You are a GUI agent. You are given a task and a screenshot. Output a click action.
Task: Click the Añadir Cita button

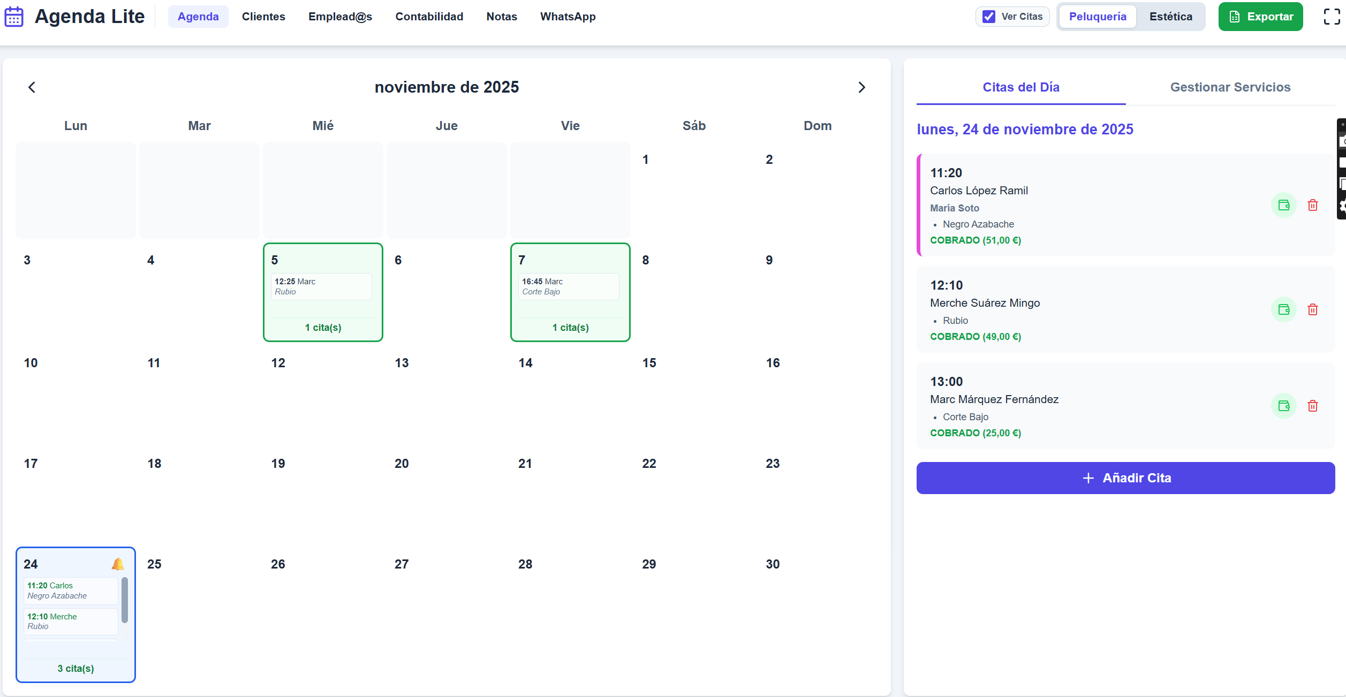point(1125,478)
